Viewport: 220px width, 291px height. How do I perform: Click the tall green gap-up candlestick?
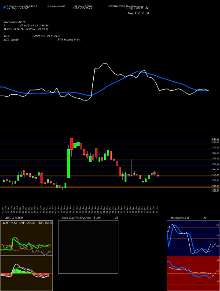coord(68,164)
